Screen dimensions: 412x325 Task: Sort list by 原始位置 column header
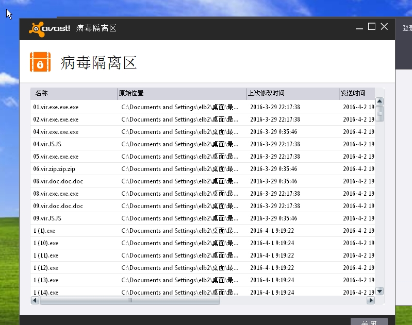pyautogui.click(x=131, y=93)
